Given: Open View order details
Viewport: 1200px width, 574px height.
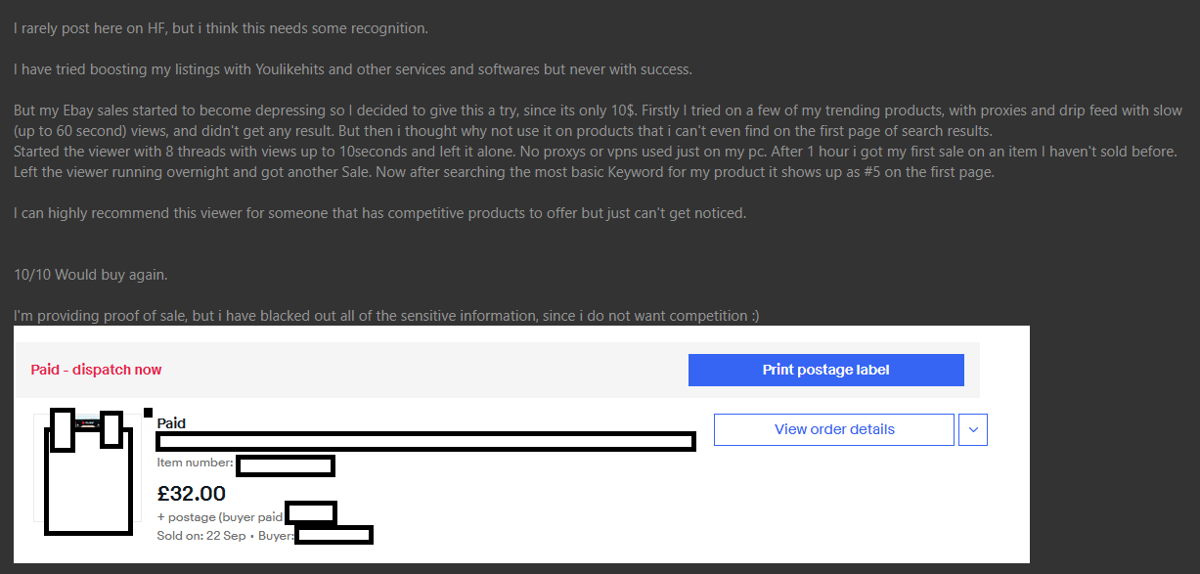Looking at the screenshot, I should pyautogui.click(x=834, y=429).
